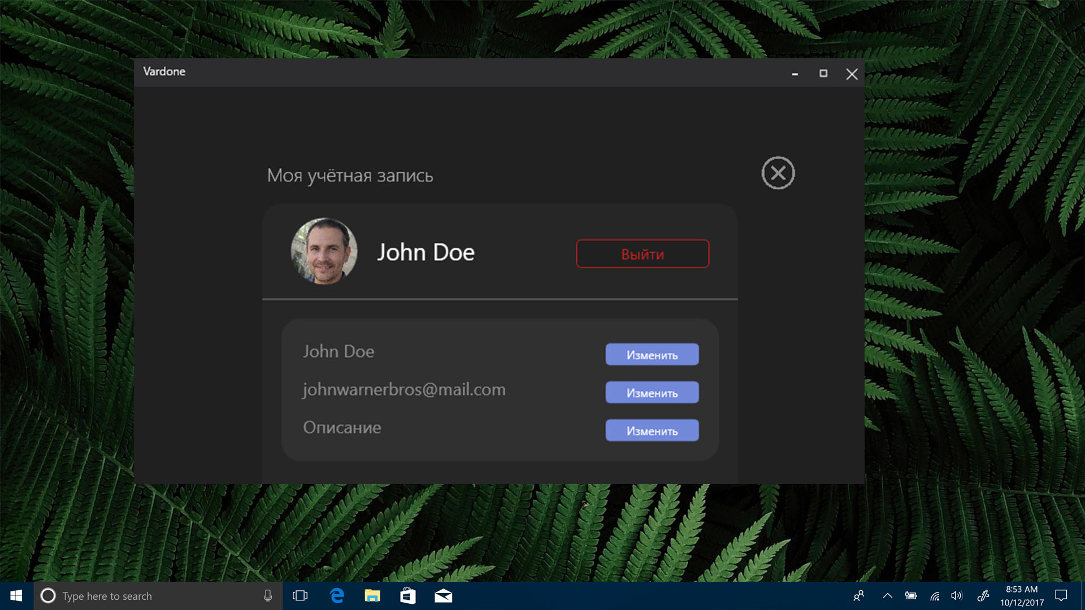Viewport: 1085px width, 610px height.
Task: Click John Doe's profile avatar photo
Action: [324, 251]
